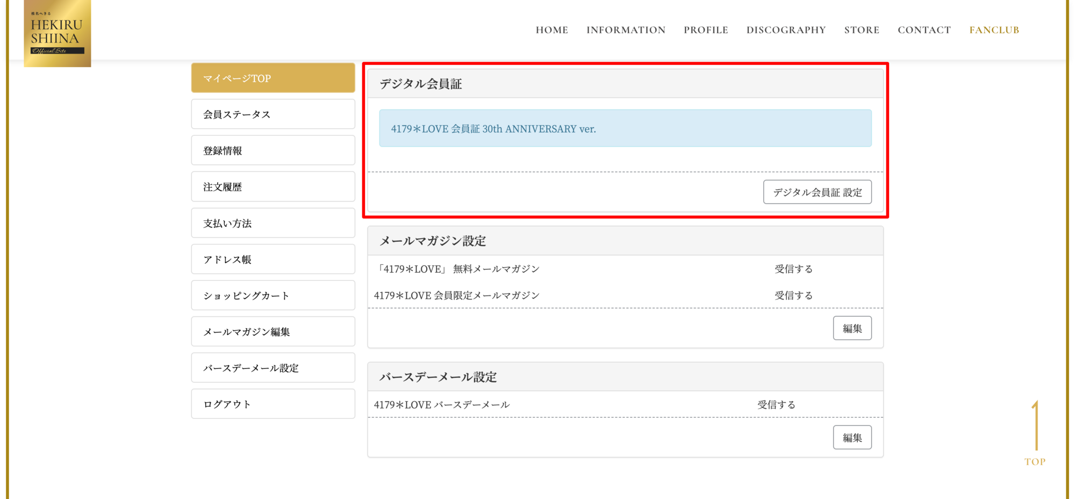Select FANCLUB in the top navigation
Image resolution: width=1075 pixels, height=499 pixels.
994,30
